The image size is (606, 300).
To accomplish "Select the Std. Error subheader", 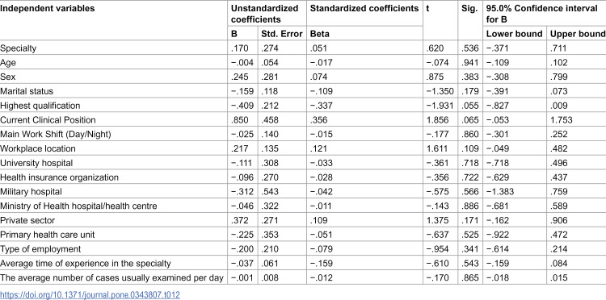I will coord(281,34).
